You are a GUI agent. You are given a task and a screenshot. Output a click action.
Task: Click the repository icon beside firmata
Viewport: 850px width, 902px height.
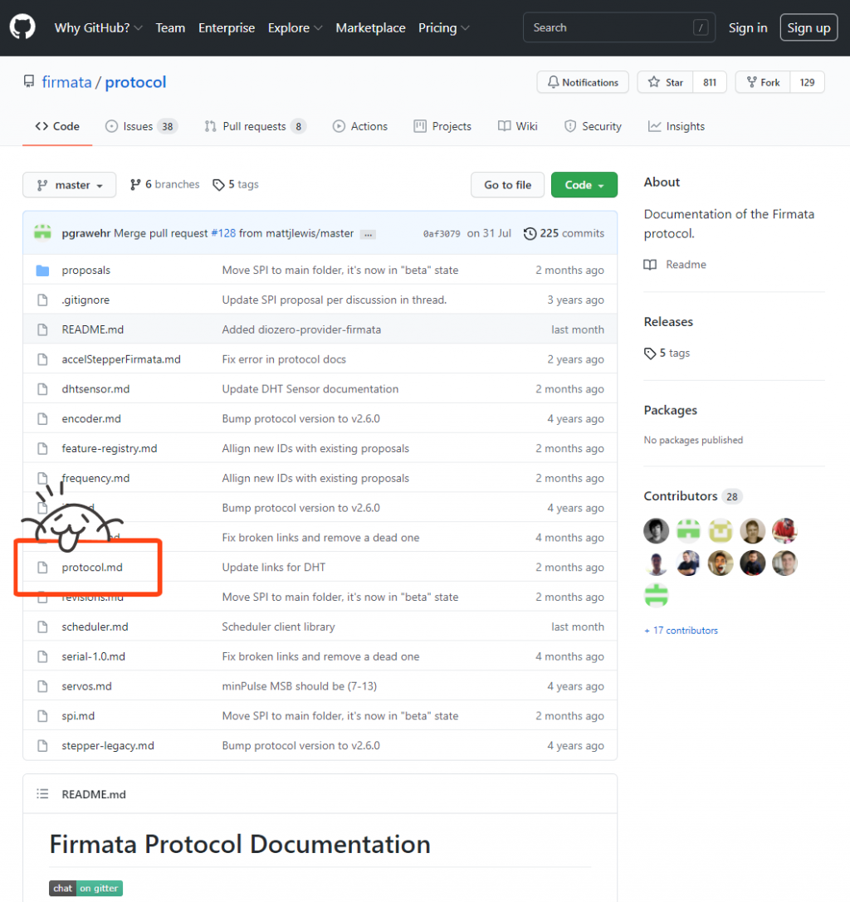29,81
